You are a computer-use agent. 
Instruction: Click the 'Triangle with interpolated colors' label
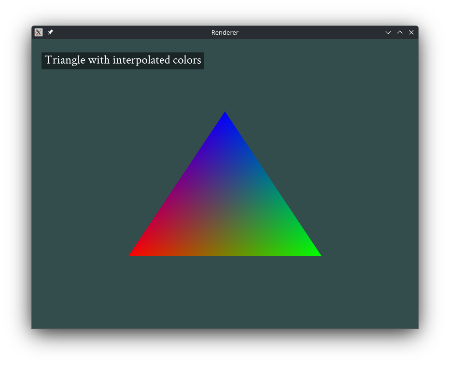point(123,60)
